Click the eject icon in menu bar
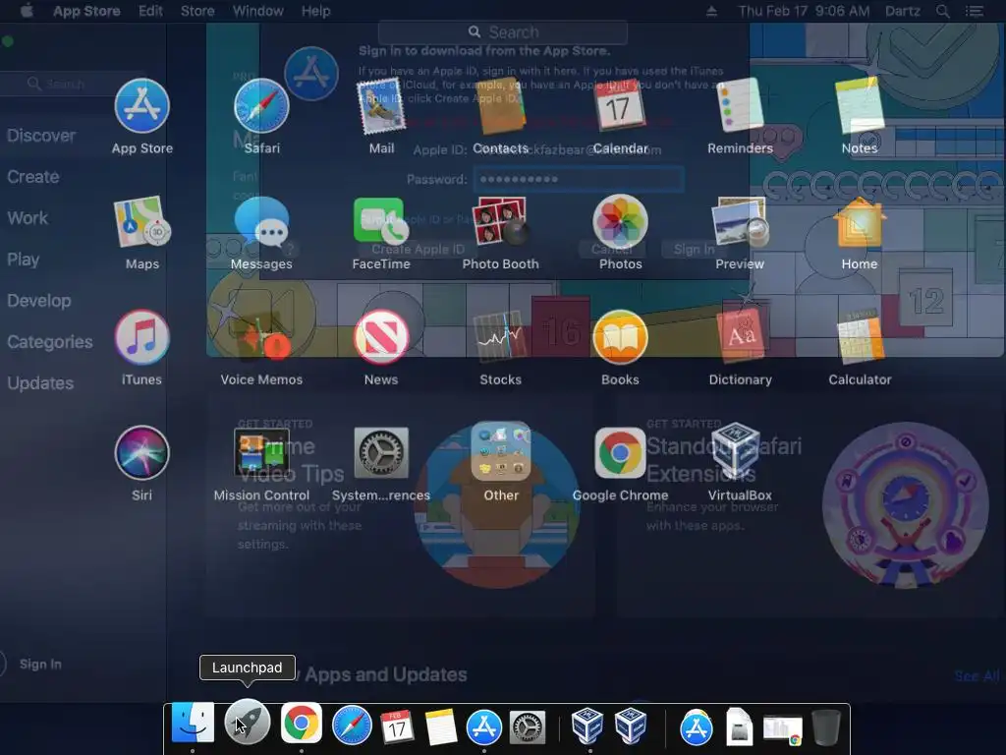This screenshot has height=755, width=1006. pyautogui.click(x=711, y=11)
